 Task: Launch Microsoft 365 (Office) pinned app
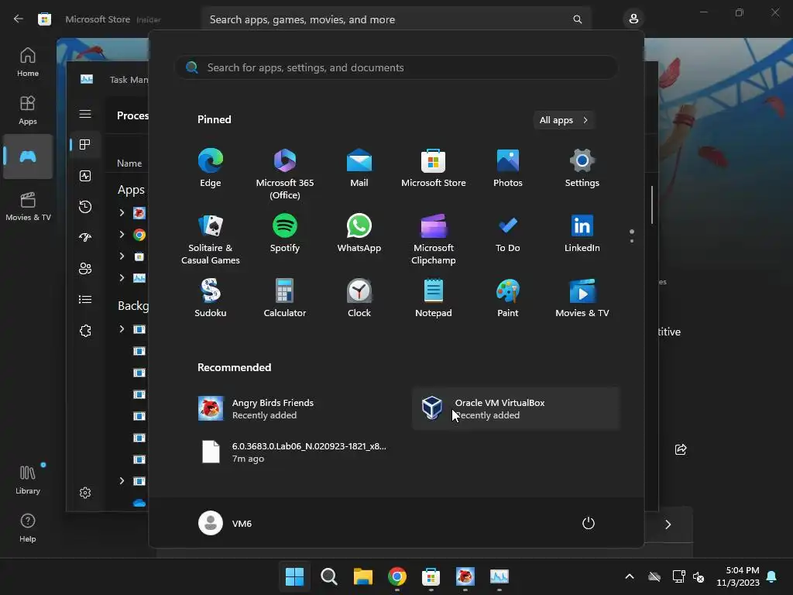point(285,174)
